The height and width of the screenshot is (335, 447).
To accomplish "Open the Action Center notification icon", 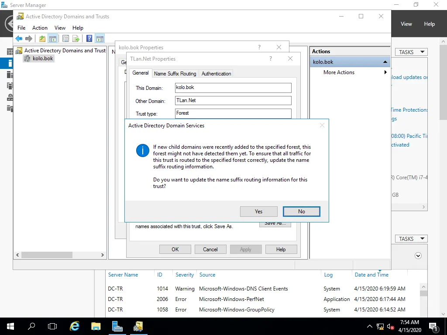I will point(433,327).
